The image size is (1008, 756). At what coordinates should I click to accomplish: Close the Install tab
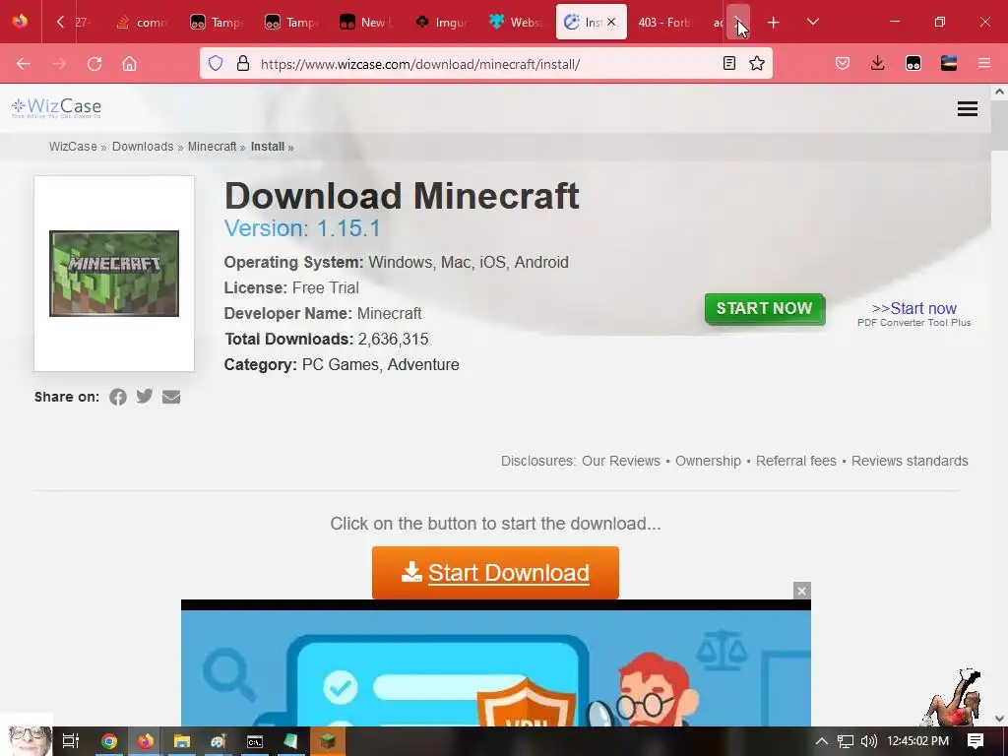tap(610, 22)
